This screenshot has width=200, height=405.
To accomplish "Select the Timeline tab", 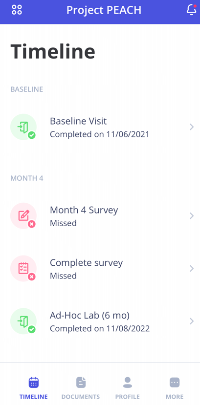I will click(x=34, y=388).
